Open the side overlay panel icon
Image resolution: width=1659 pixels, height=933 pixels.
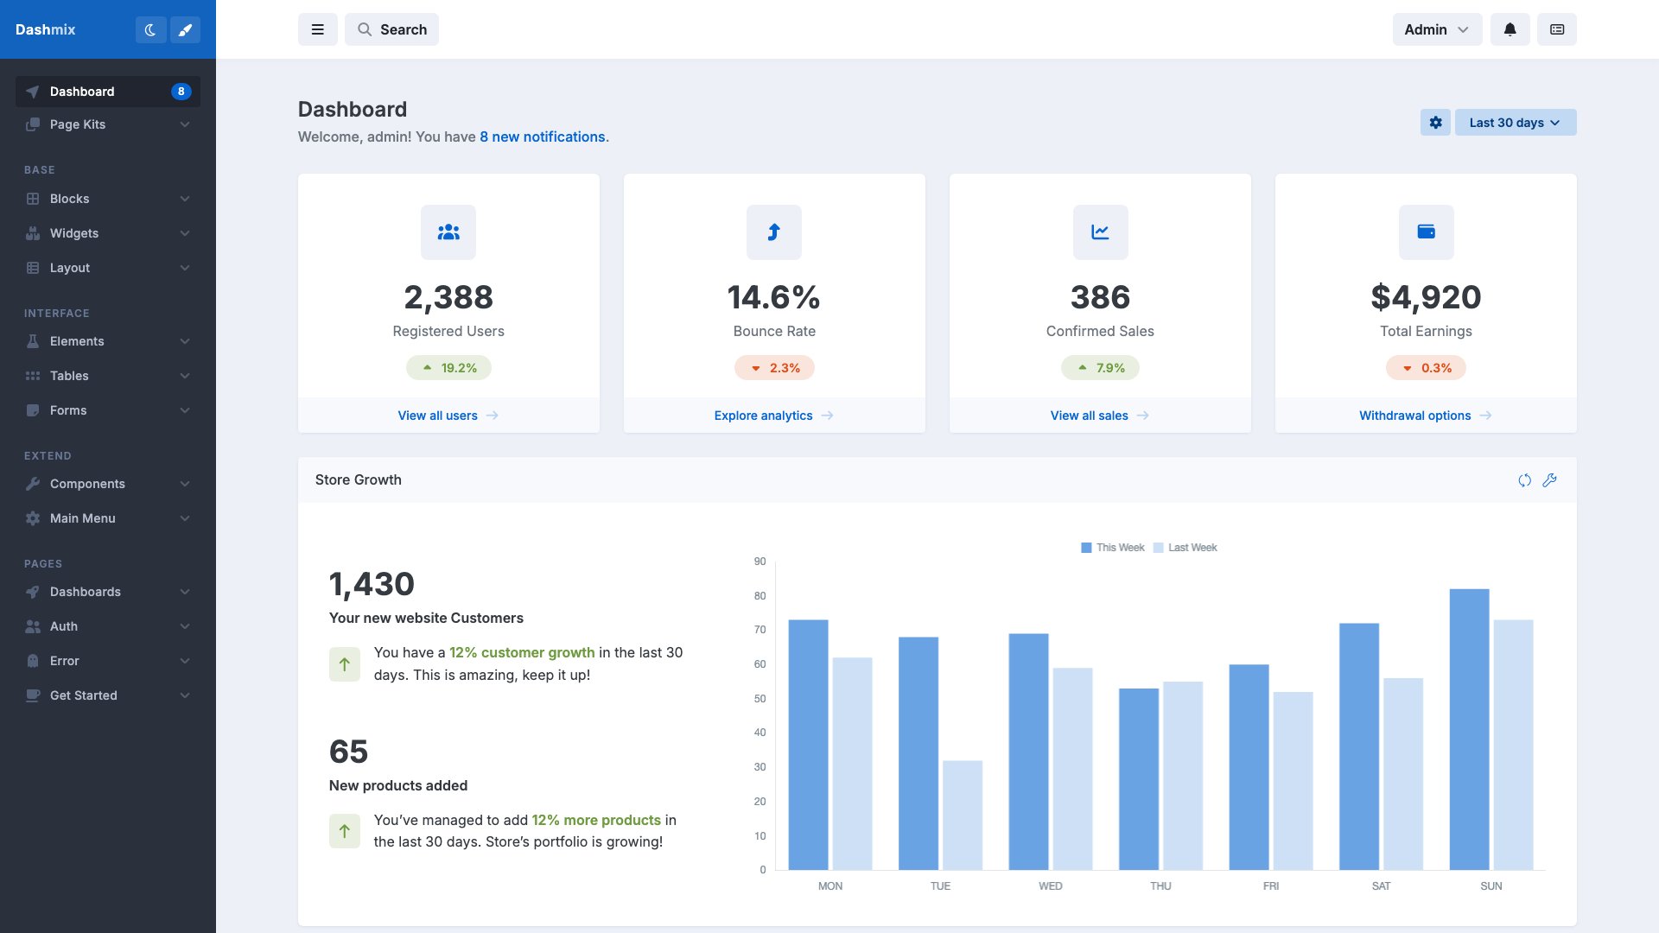1556,29
